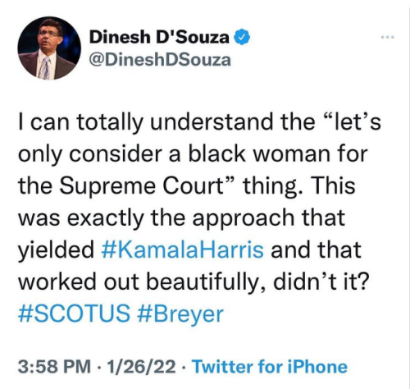Click the word "thing." after the closing quote

coord(272,186)
